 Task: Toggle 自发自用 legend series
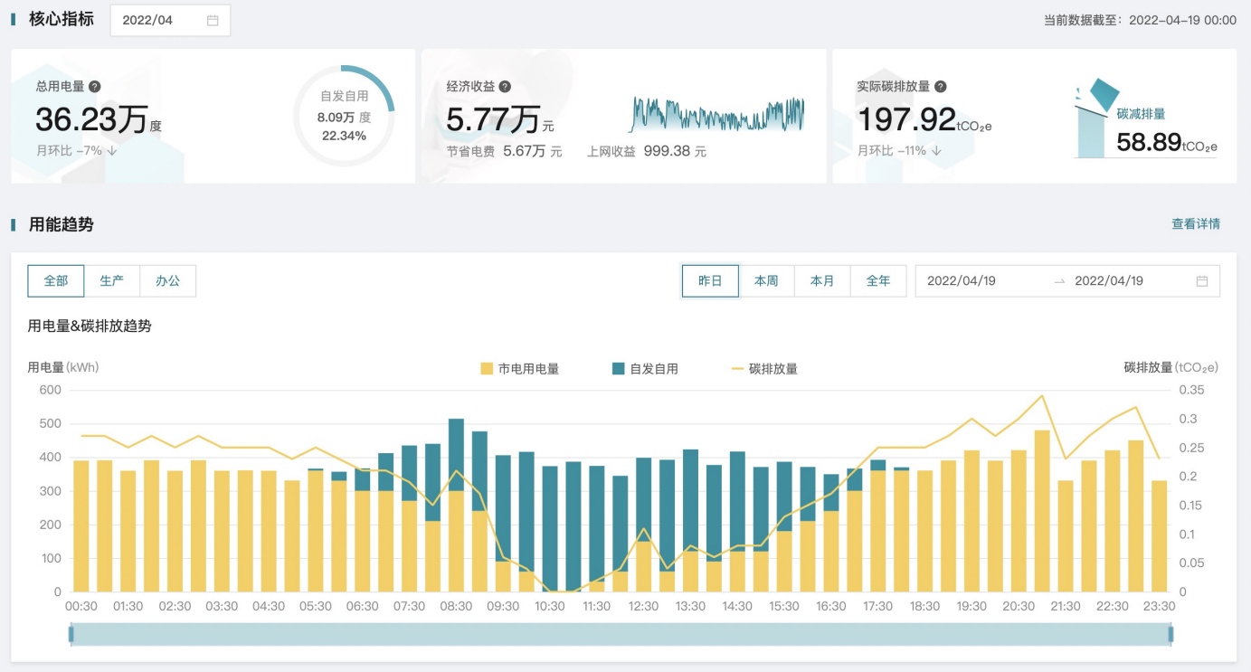(645, 369)
